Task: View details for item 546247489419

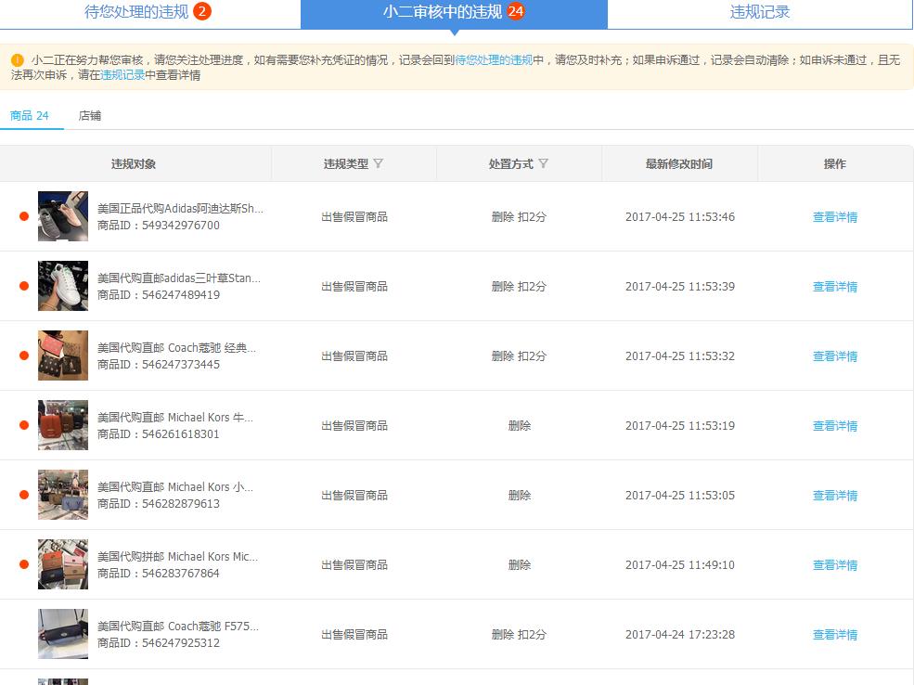Action: point(835,286)
